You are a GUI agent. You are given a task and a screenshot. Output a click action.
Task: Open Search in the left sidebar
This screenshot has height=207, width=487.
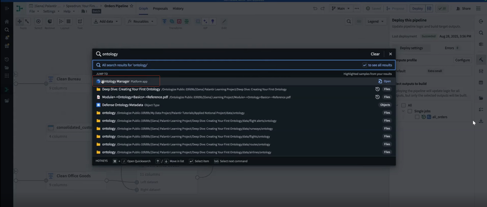pyautogui.click(x=6, y=30)
